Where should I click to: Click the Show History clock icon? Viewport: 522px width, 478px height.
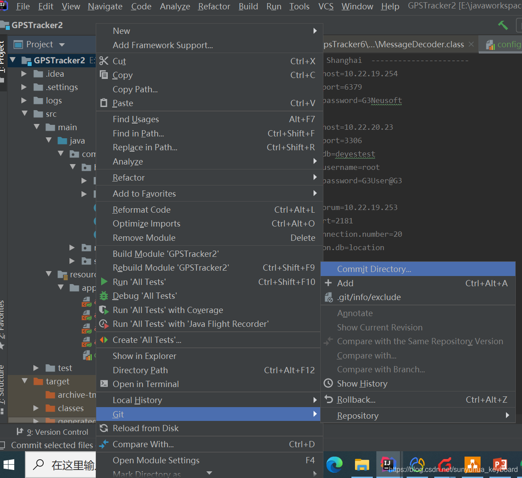(x=328, y=383)
